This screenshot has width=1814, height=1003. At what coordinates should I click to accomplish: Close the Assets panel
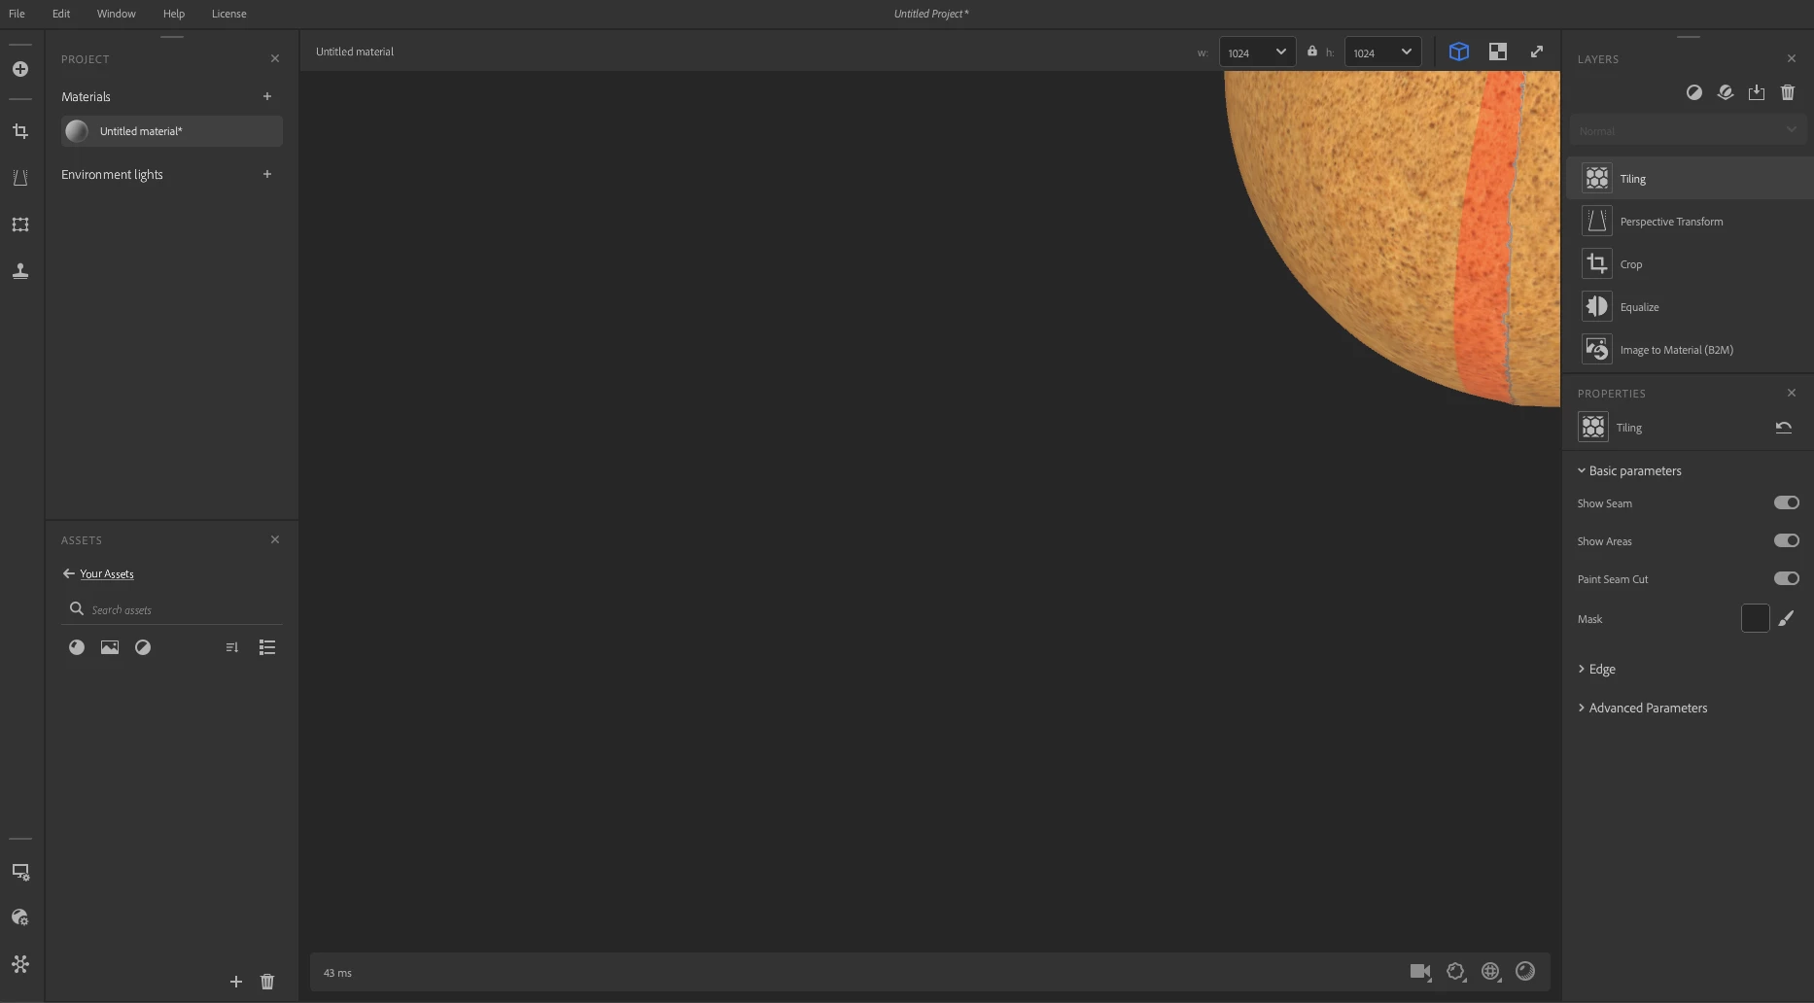[x=275, y=539]
